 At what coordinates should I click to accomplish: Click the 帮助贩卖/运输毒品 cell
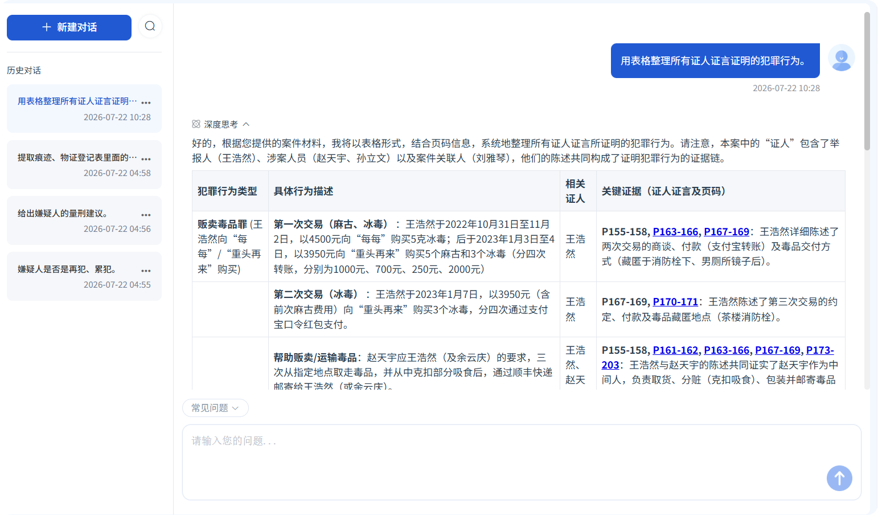[x=414, y=365]
